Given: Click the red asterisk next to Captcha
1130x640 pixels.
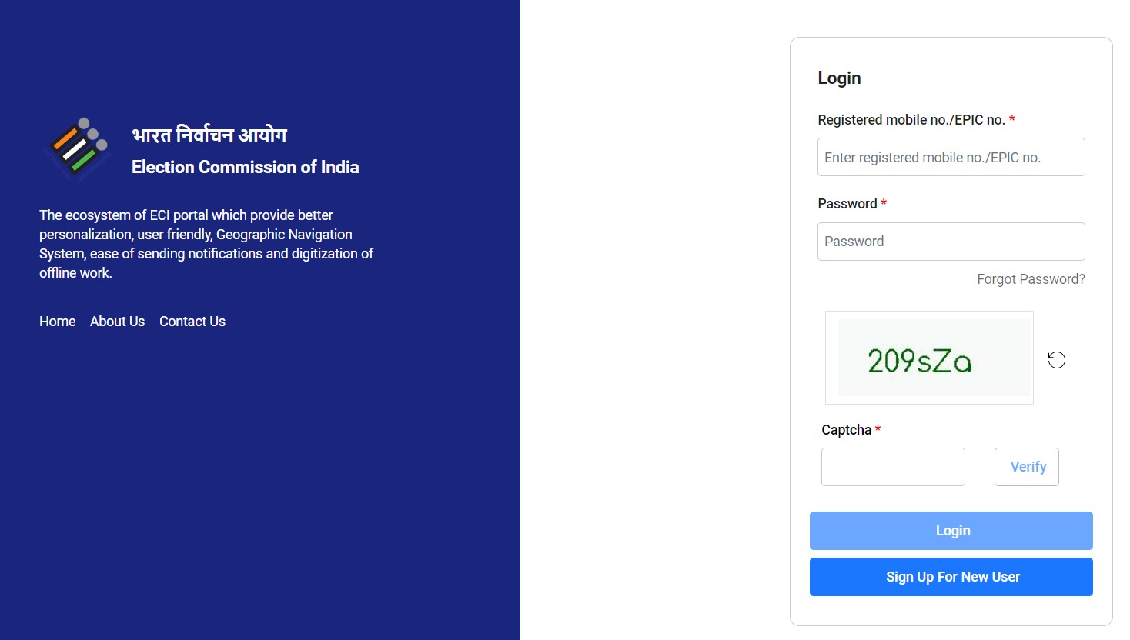Looking at the screenshot, I should pos(878,428).
